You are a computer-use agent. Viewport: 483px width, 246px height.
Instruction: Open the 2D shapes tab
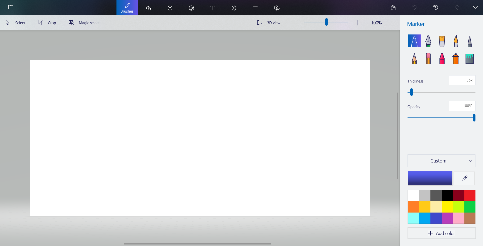click(149, 8)
